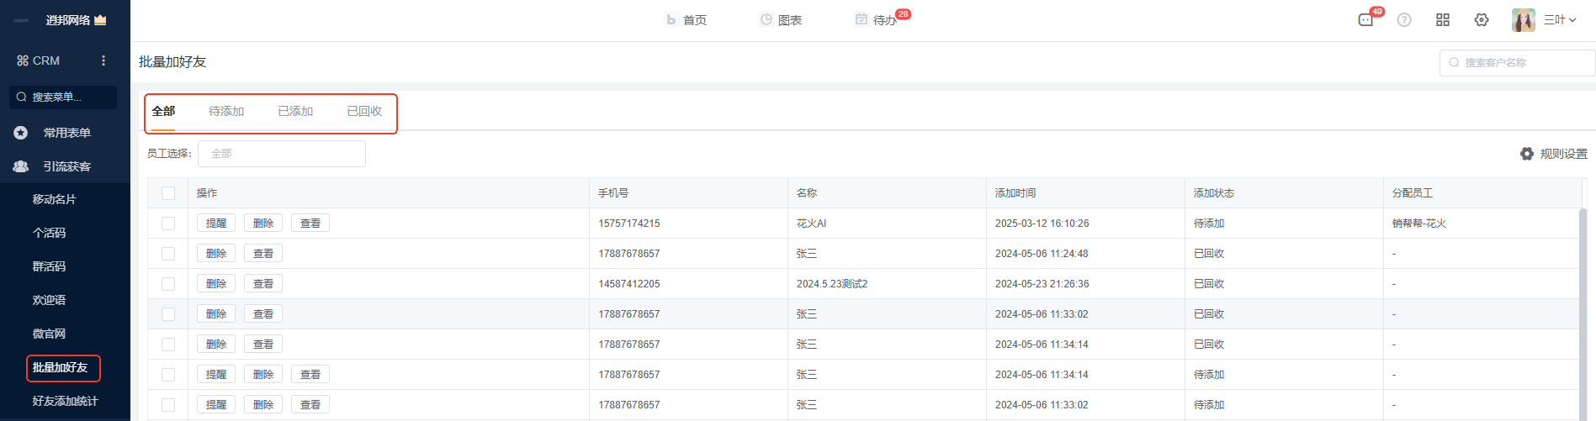Switch to the 已回收 tab
Screen dimensions: 1596x421
coord(364,112)
